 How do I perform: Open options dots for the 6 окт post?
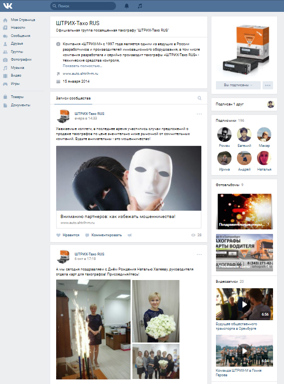[x=199, y=254]
